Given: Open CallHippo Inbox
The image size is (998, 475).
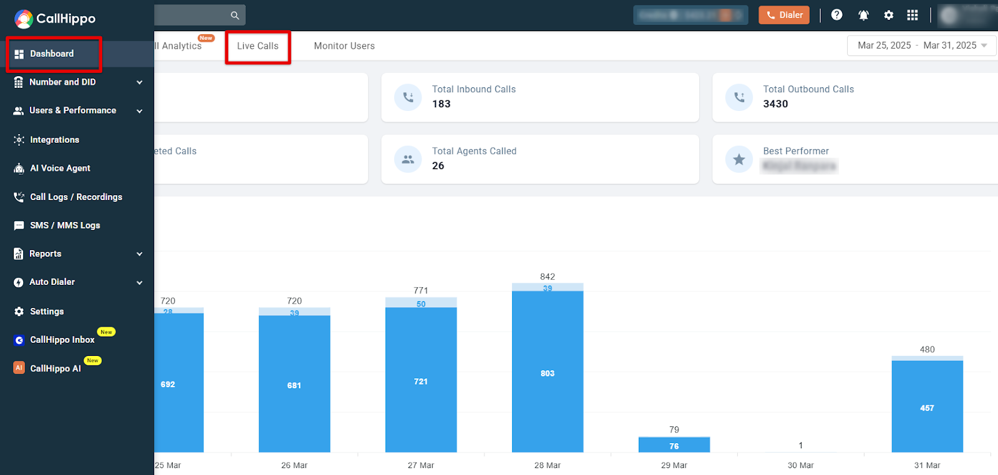Looking at the screenshot, I should [62, 340].
